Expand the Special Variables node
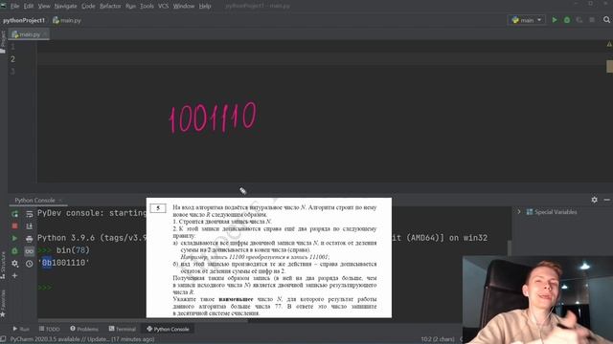The image size is (613, 344). point(519,212)
